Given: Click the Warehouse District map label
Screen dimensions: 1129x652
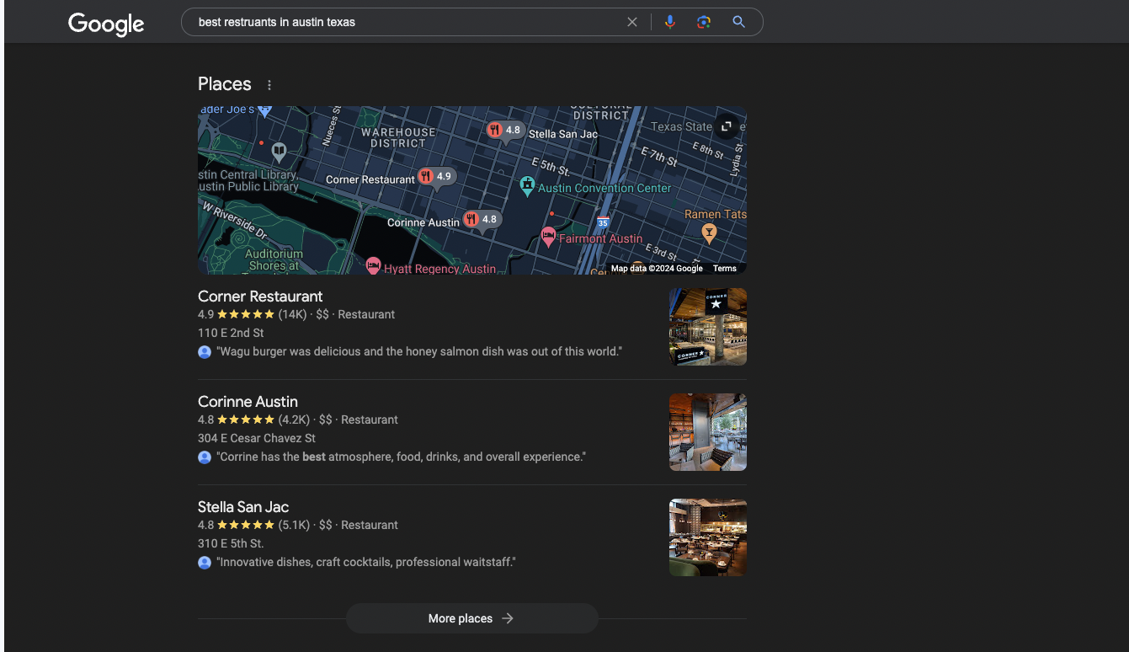Looking at the screenshot, I should point(399,137).
